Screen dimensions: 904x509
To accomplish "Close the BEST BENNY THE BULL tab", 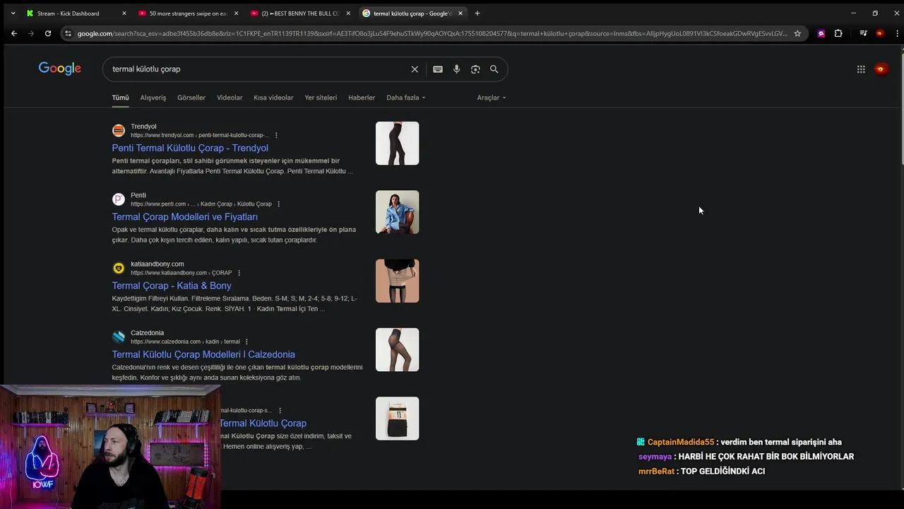I will tap(348, 13).
